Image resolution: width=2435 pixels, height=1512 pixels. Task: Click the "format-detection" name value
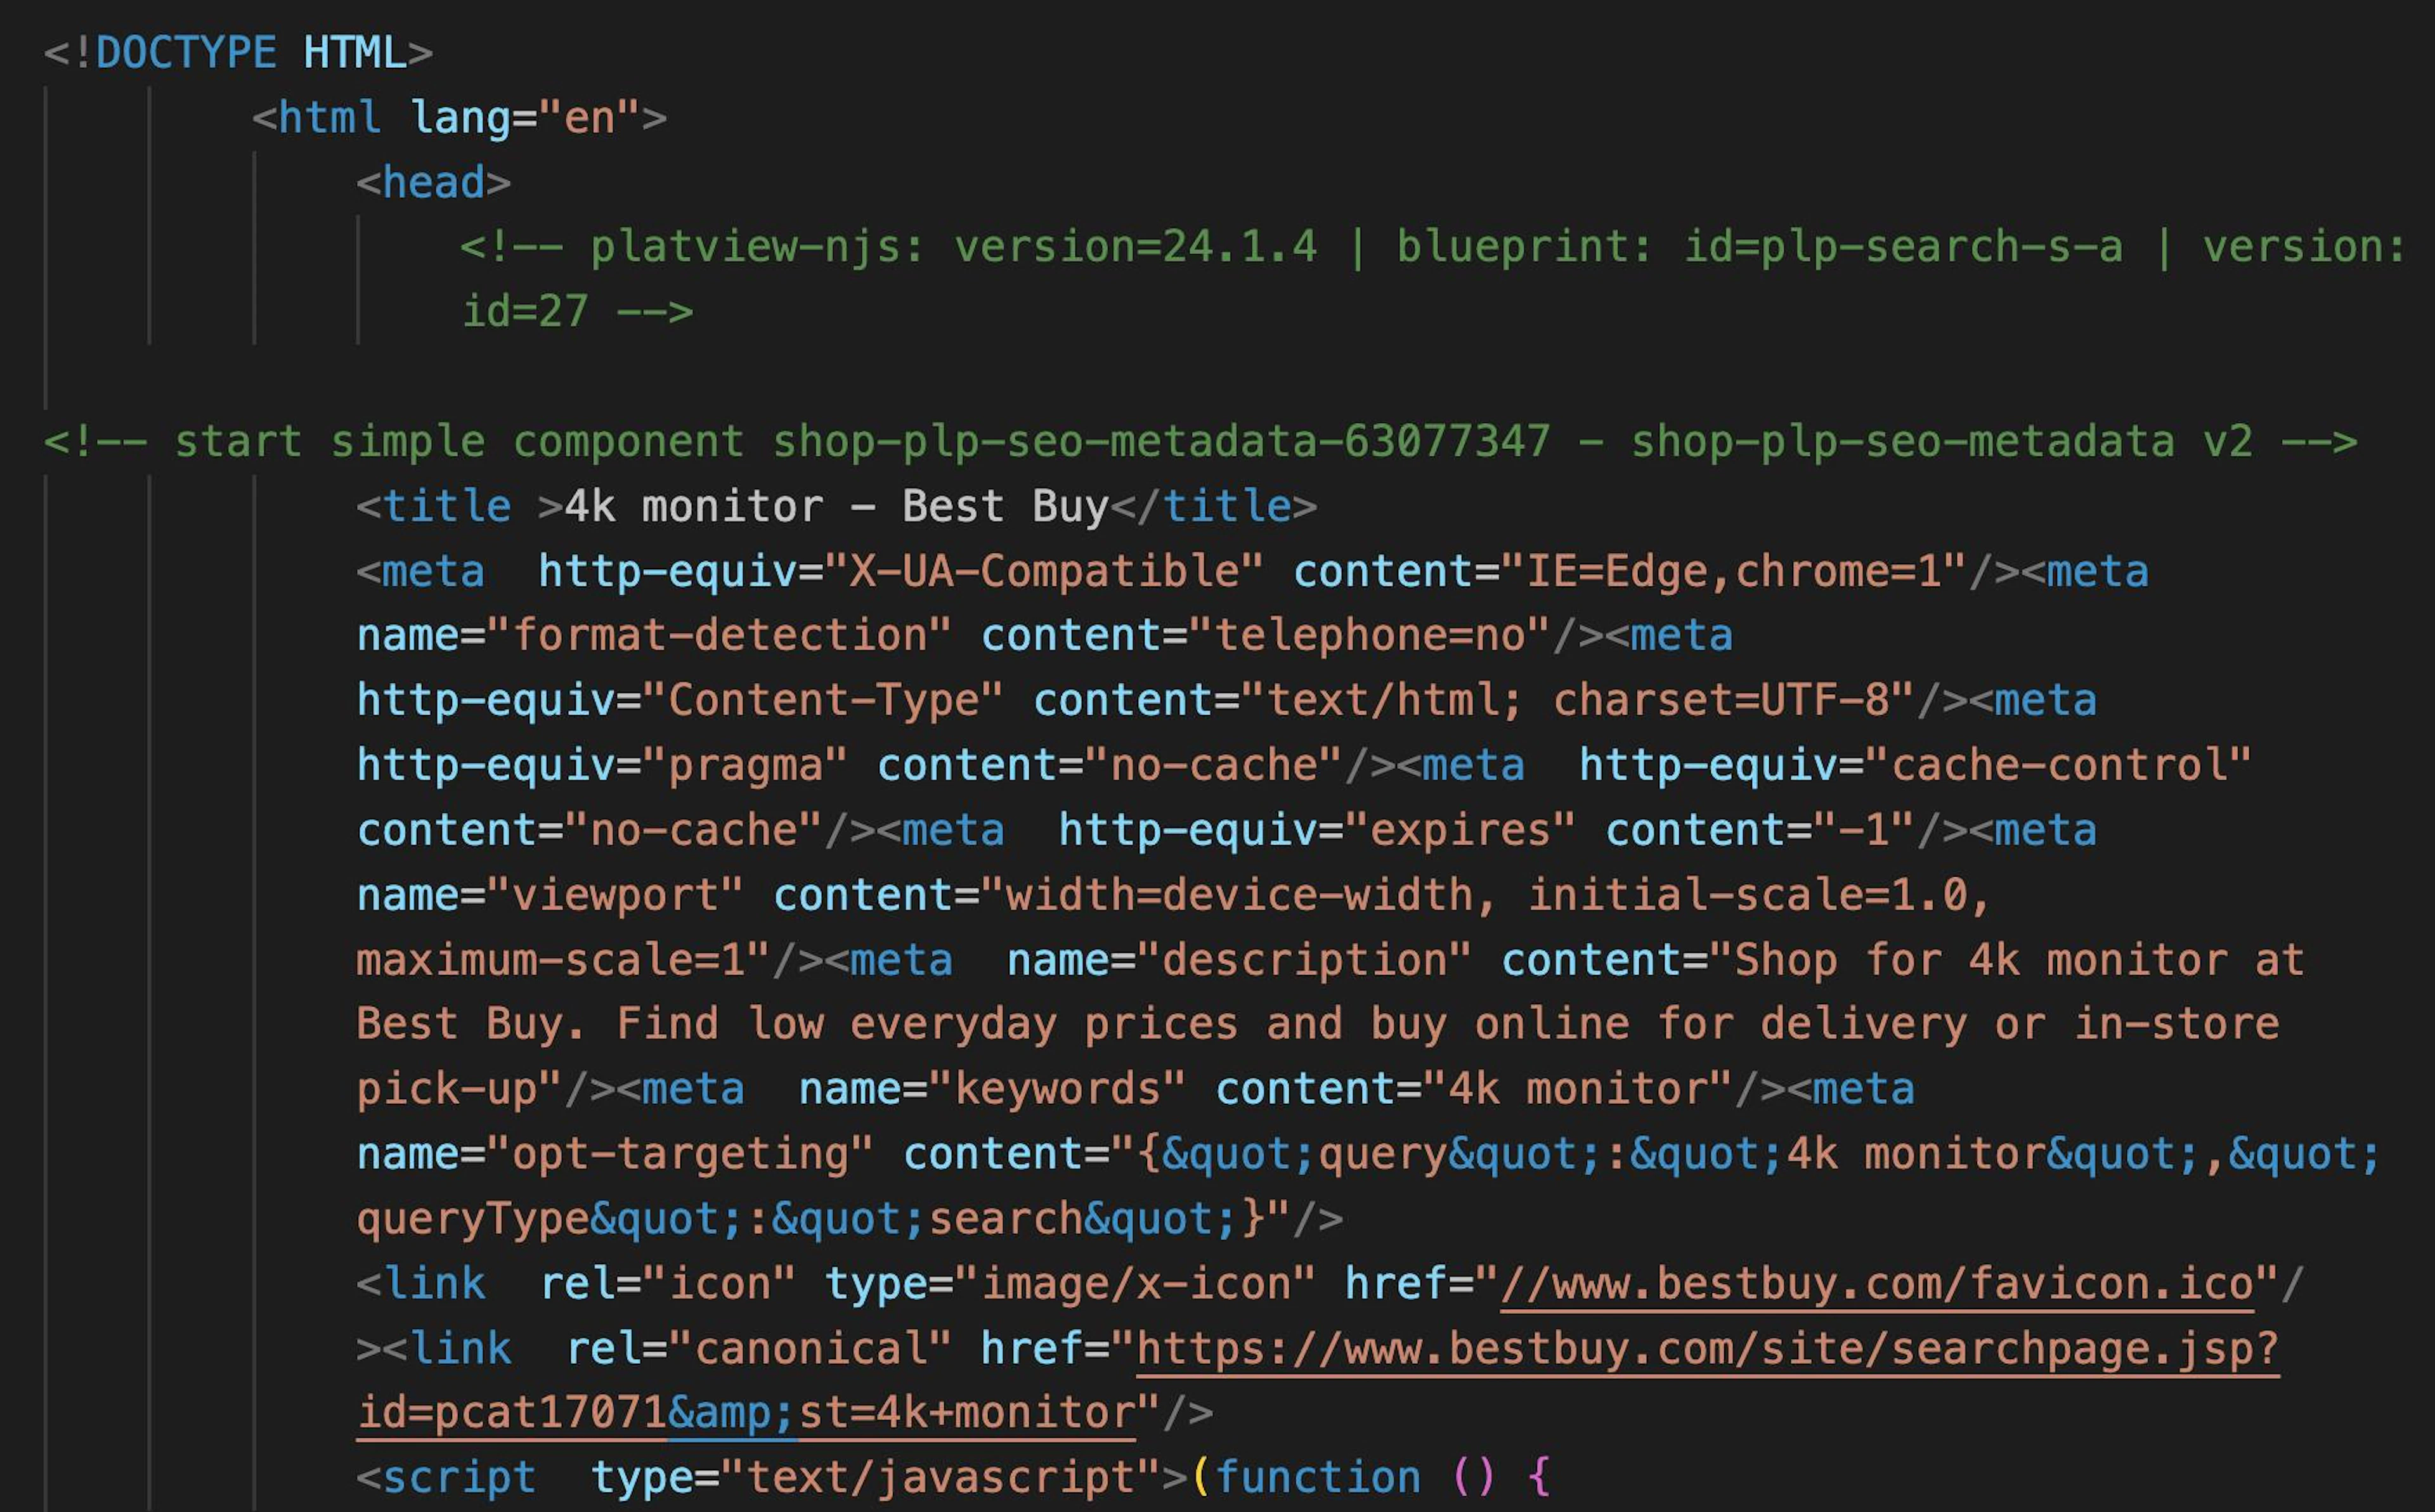click(719, 635)
